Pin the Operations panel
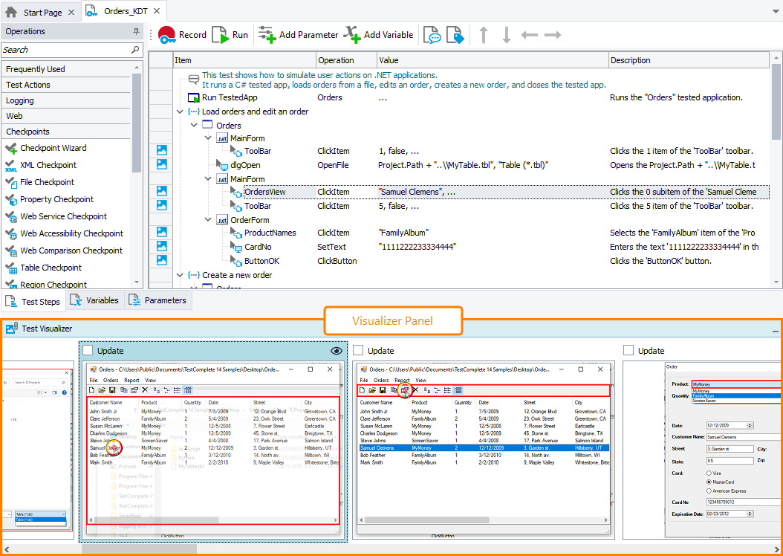The image size is (783, 556). point(136,31)
